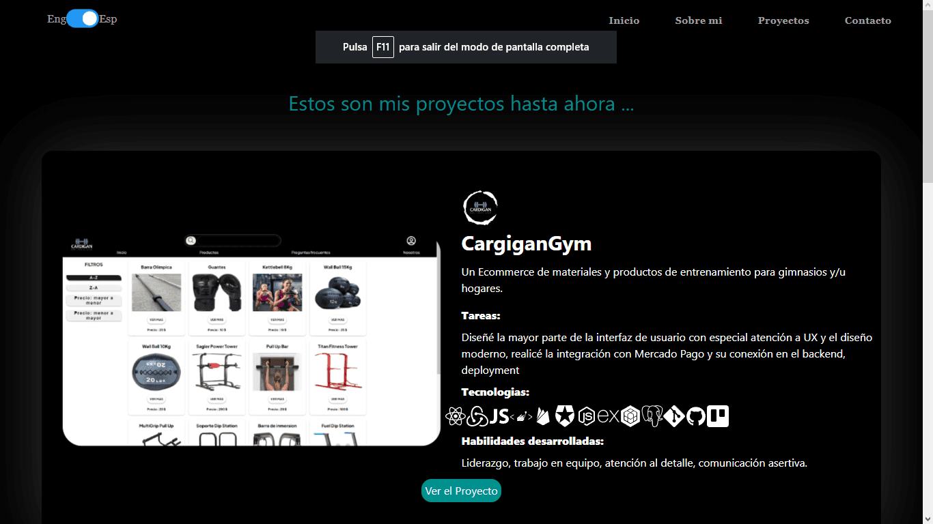Click the Git branch diamond icon
Viewport: 933px width, 524px height.
[674, 416]
